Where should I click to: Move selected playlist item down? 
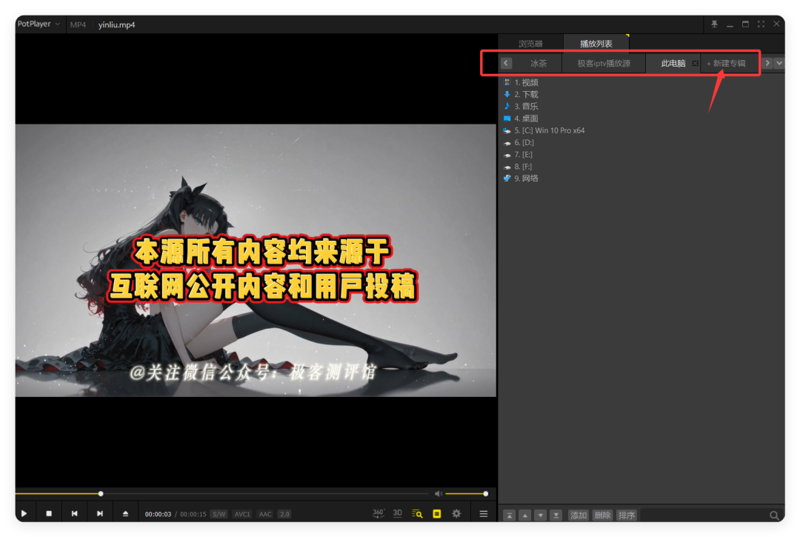[x=540, y=515]
